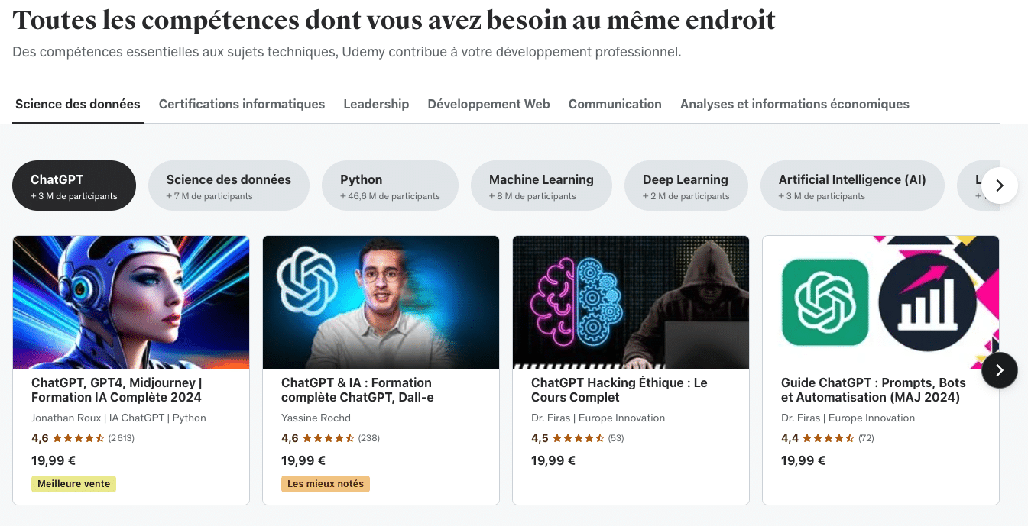
Task: Select the Développement Web tab
Action: click(x=488, y=104)
